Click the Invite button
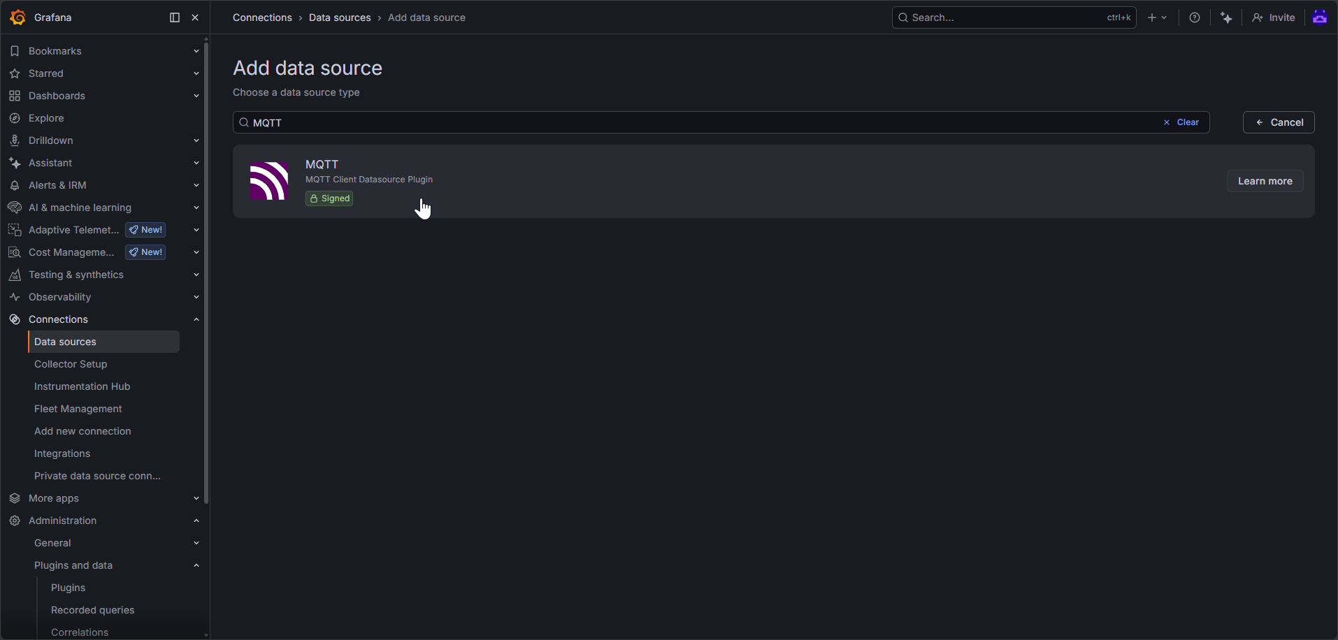The width and height of the screenshot is (1338, 640). point(1274,17)
